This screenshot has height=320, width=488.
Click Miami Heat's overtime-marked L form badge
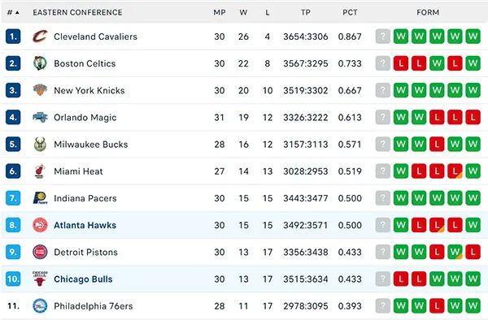(455, 171)
